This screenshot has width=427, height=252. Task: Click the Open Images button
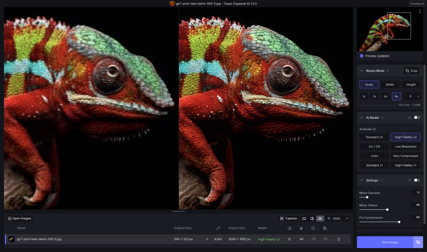[x=20, y=218]
